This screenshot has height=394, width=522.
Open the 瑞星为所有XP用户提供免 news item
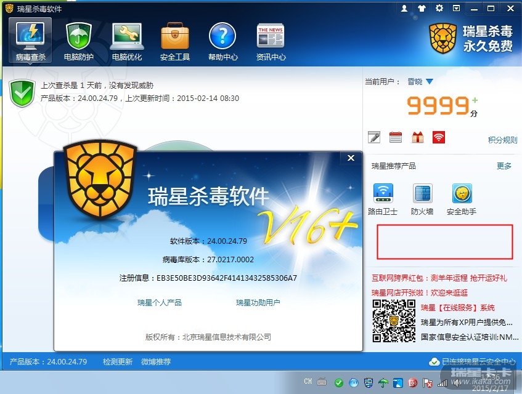click(x=467, y=322)
